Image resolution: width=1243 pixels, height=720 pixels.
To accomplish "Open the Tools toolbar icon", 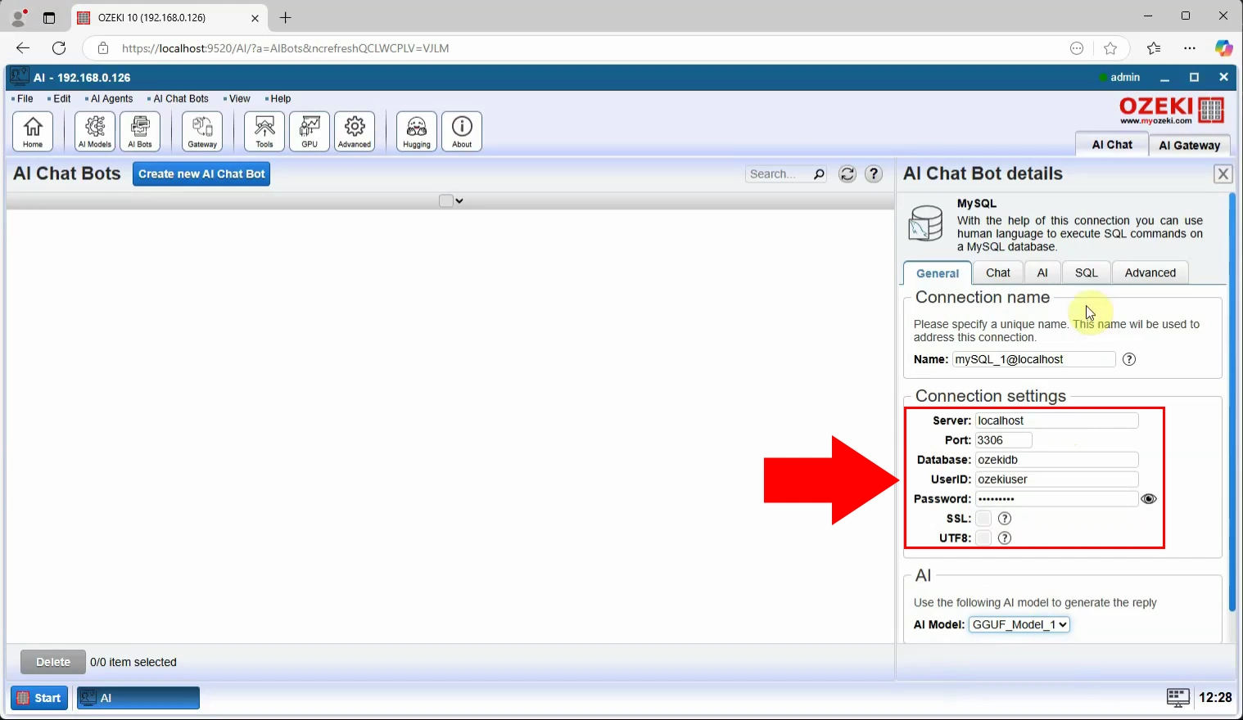I will pyautogui.click(x=264, y=131).
